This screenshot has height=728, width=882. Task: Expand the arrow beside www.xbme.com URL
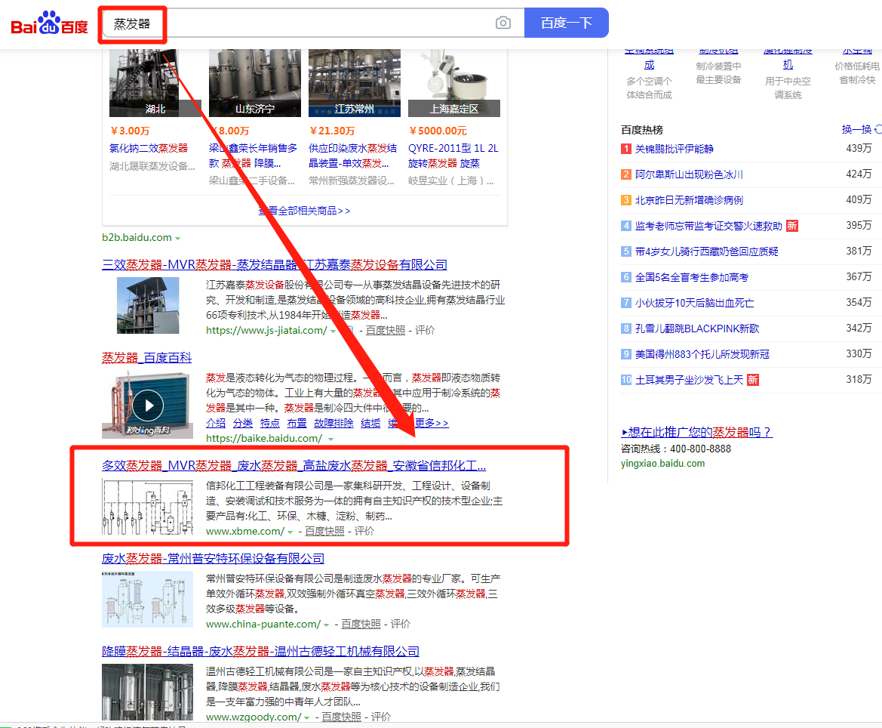click(x=290, y=532)
